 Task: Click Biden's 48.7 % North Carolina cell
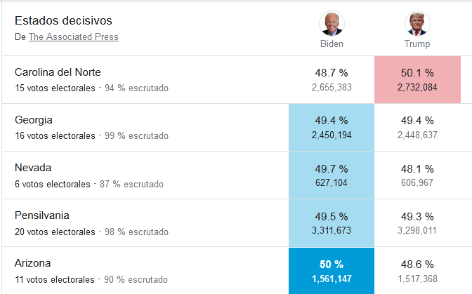point(332,79)
